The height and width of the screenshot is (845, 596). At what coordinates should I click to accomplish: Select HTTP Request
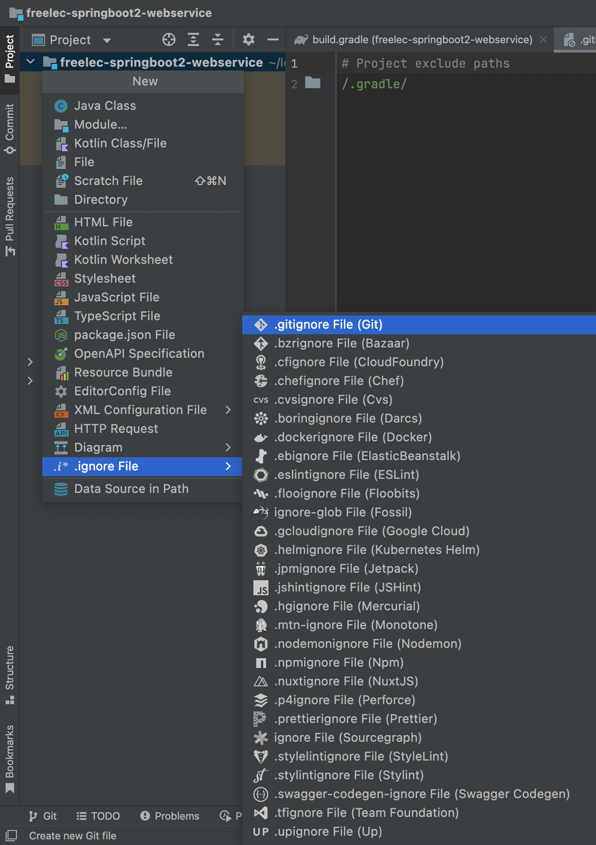[x=143, y=429]
